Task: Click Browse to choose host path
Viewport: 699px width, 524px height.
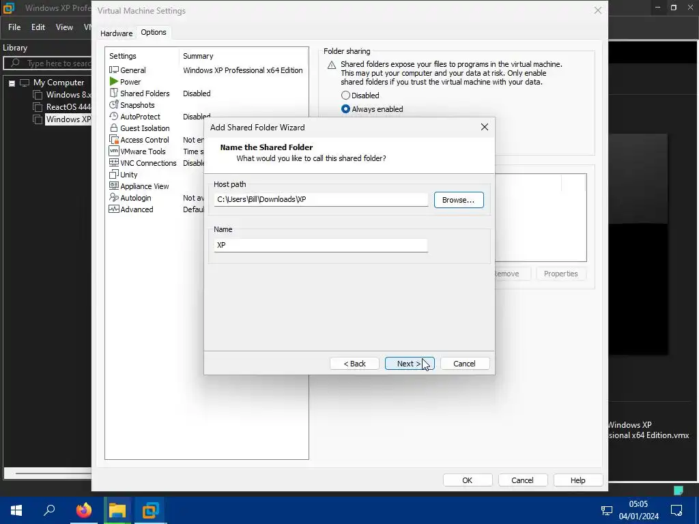Action: [459, 200]
